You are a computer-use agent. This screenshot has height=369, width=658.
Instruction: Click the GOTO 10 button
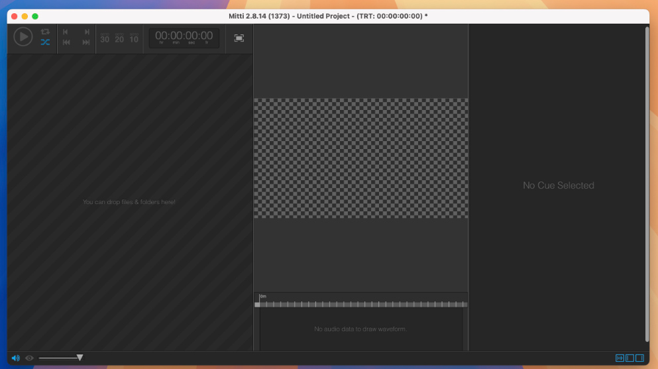[134, 38]
